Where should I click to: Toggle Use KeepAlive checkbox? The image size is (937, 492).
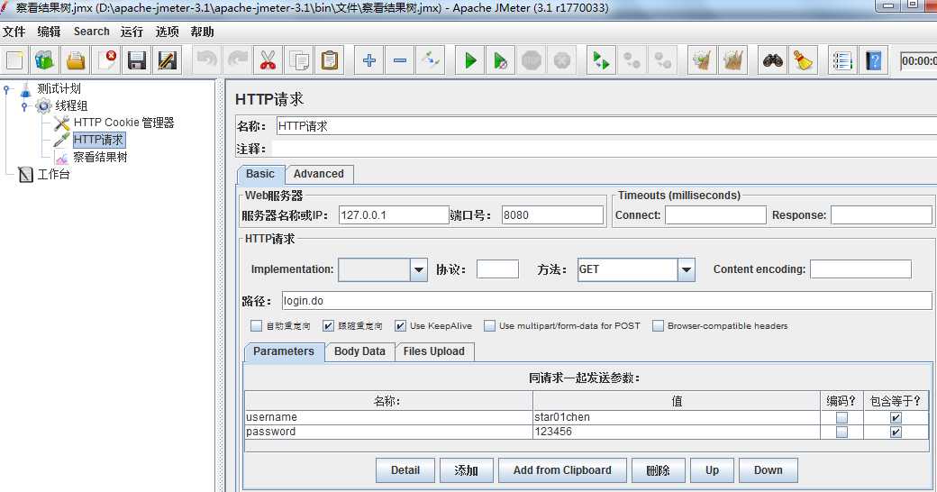(400, 326)
